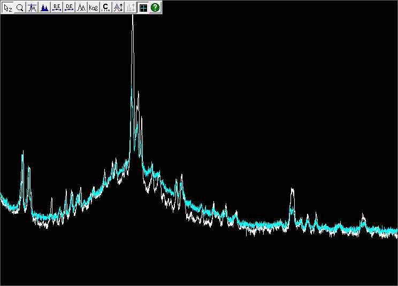The height and width of the screenshot is (286, 398).
Task: Click the first tall peak at far left
Action: pyautogui.click(x=22, y=152)
